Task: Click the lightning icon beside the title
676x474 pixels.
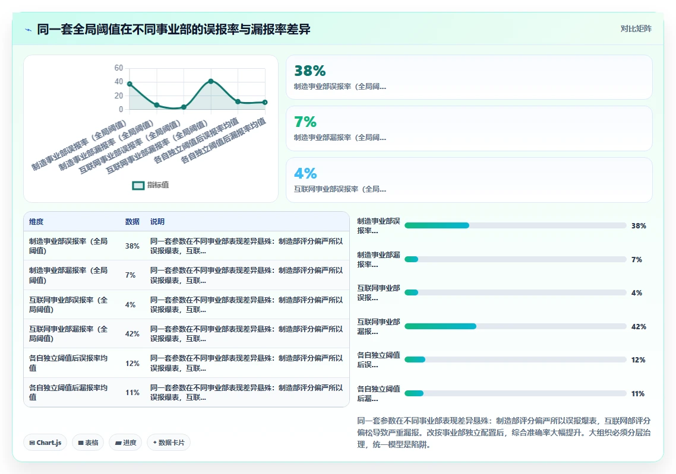Action: pos(29,30)
